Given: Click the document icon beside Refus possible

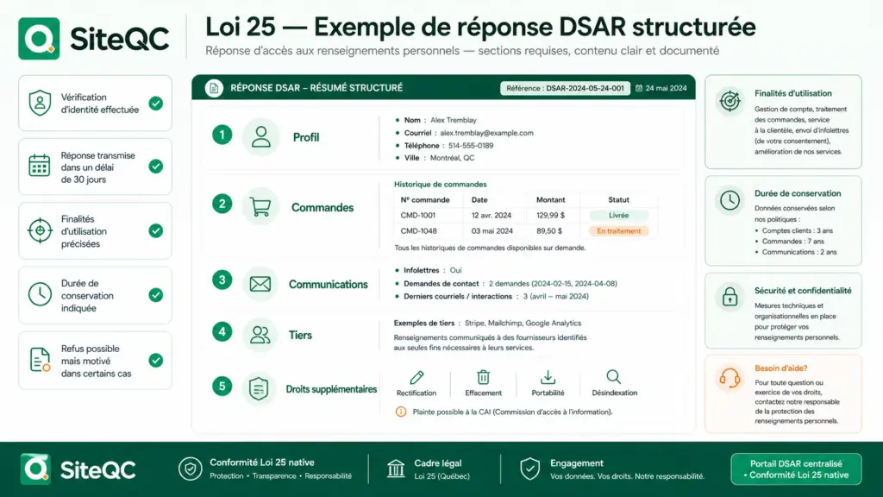Looking at the screenshot, I should 40,360.
